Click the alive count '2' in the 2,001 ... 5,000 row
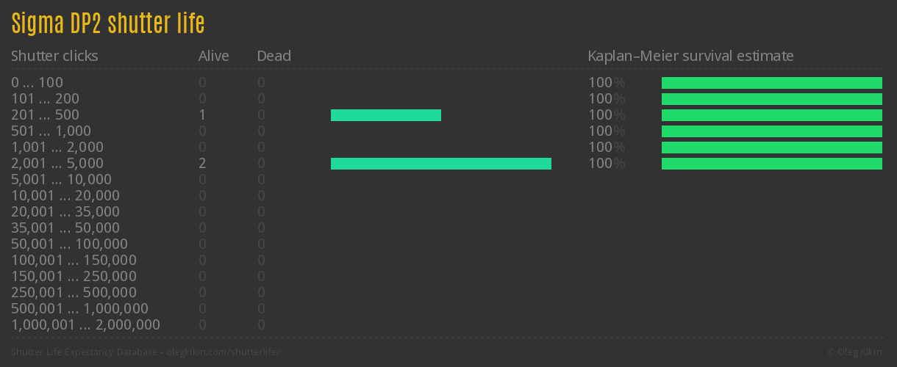Image resolution: width=897 pixels, height=367 pixels. (202, 164)
